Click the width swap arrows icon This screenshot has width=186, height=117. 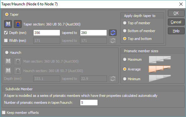[x=113, y=41]
